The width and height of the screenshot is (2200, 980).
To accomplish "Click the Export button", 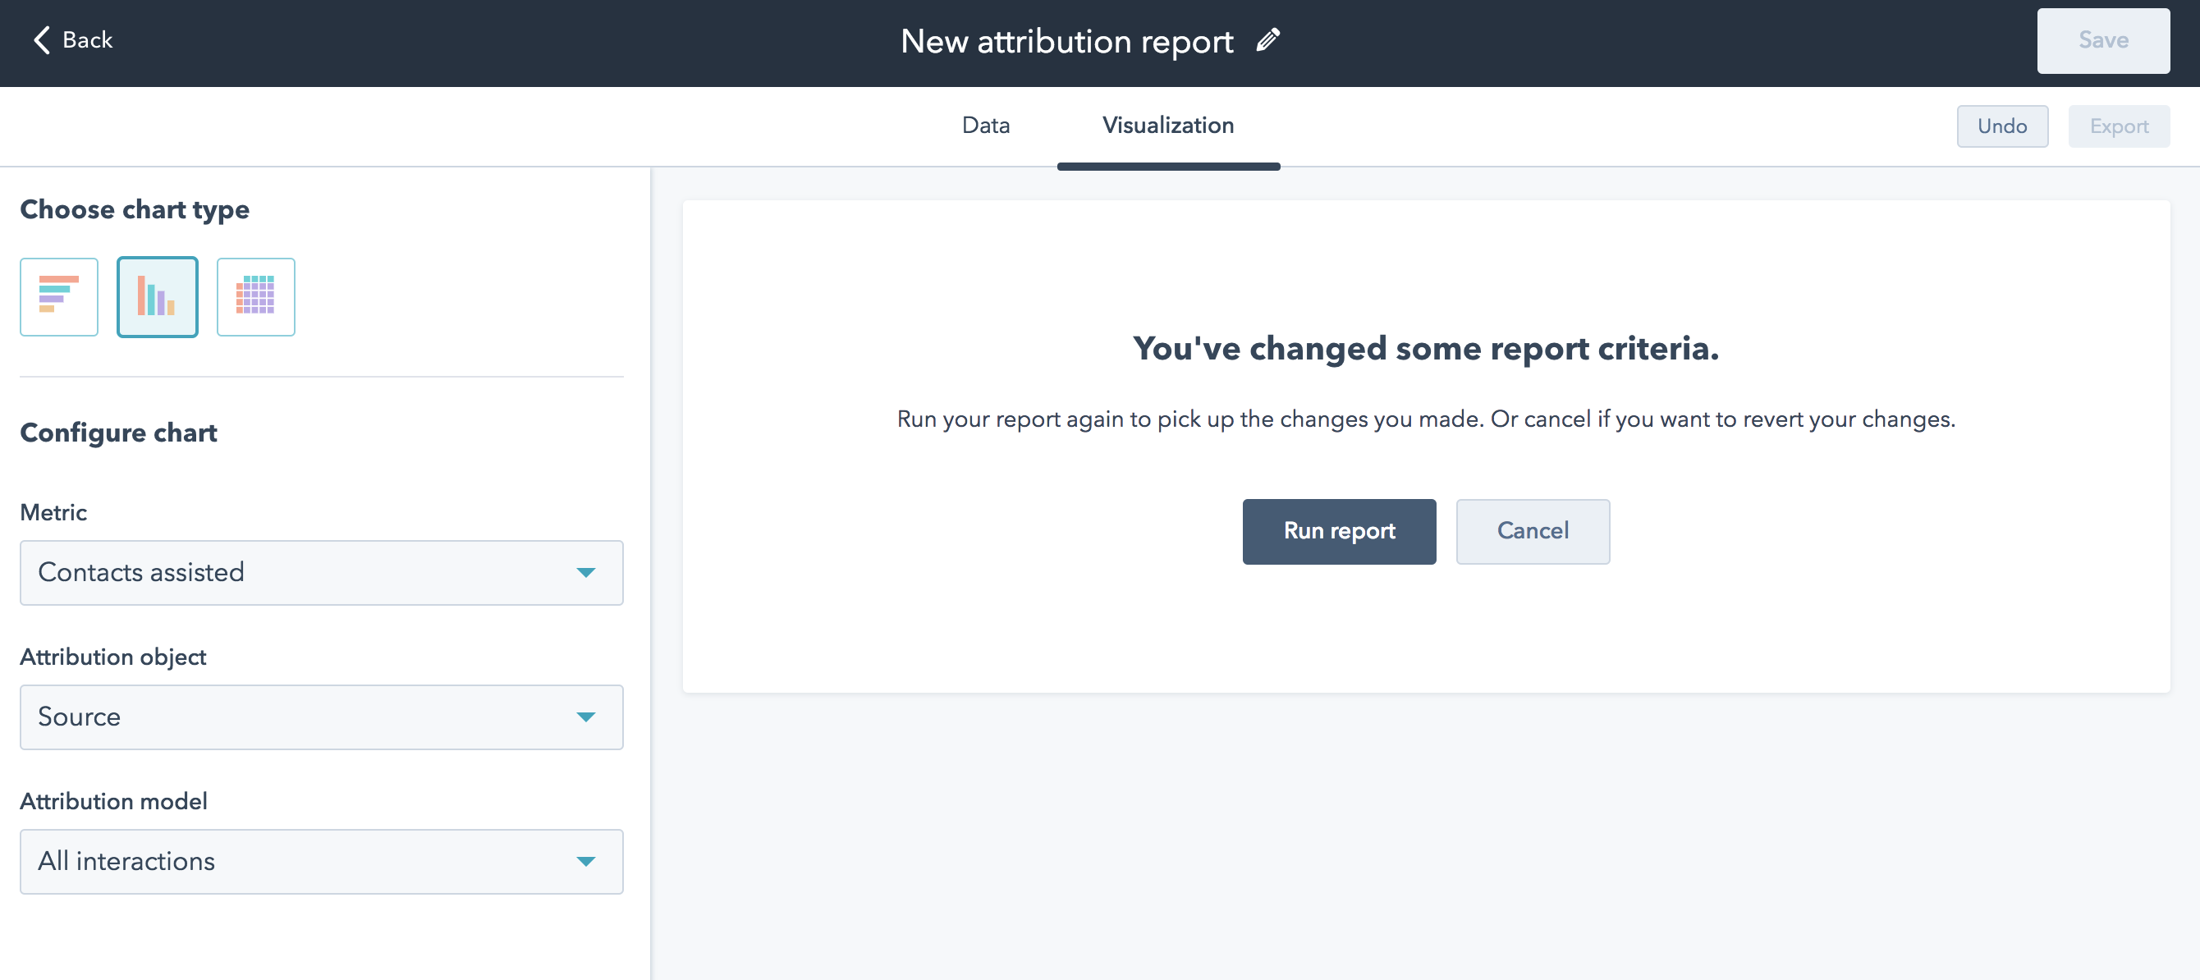I will tap(2118, 126).
